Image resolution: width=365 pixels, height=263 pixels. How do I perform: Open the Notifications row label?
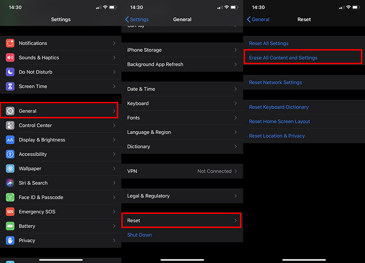pos(33,43)
